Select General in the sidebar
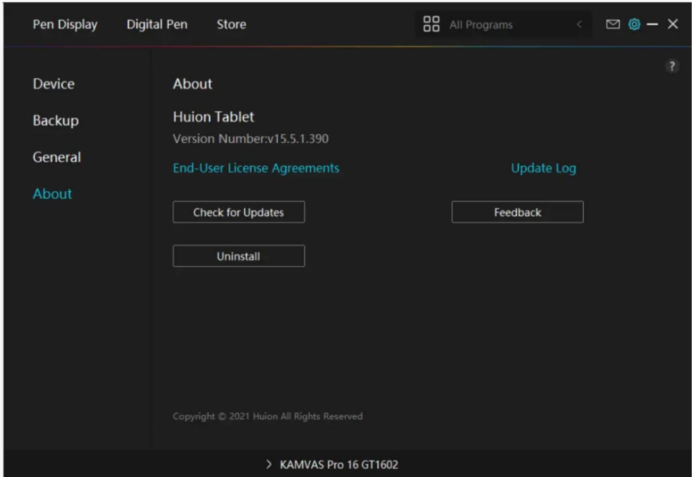 (57, 157)
